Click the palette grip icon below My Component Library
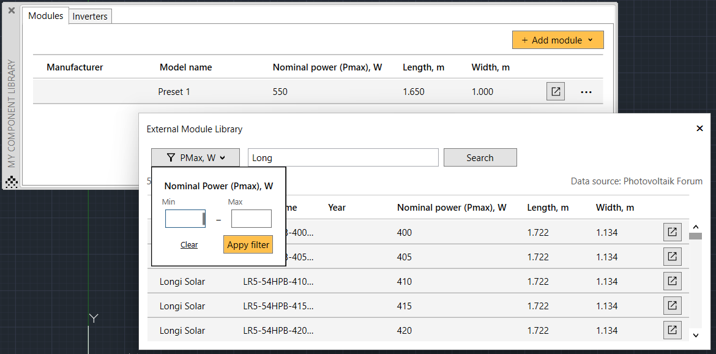 pos(12,183)
